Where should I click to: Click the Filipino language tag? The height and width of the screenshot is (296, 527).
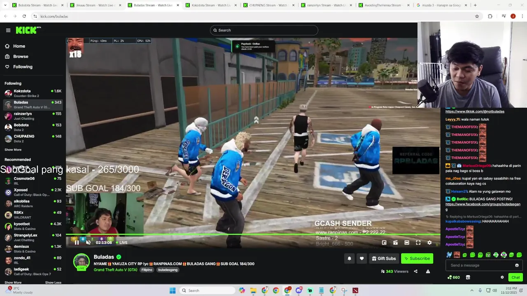(147, 270)
